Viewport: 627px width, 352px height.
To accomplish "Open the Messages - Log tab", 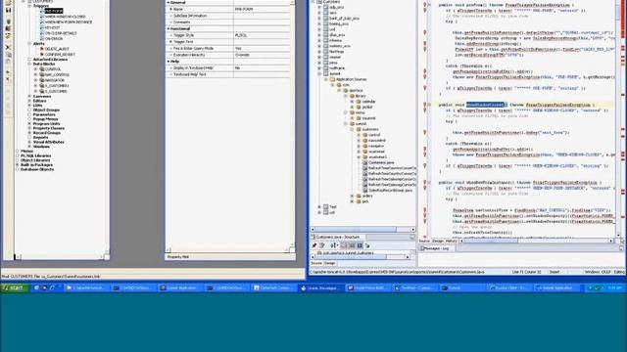I will coord(436,248).
